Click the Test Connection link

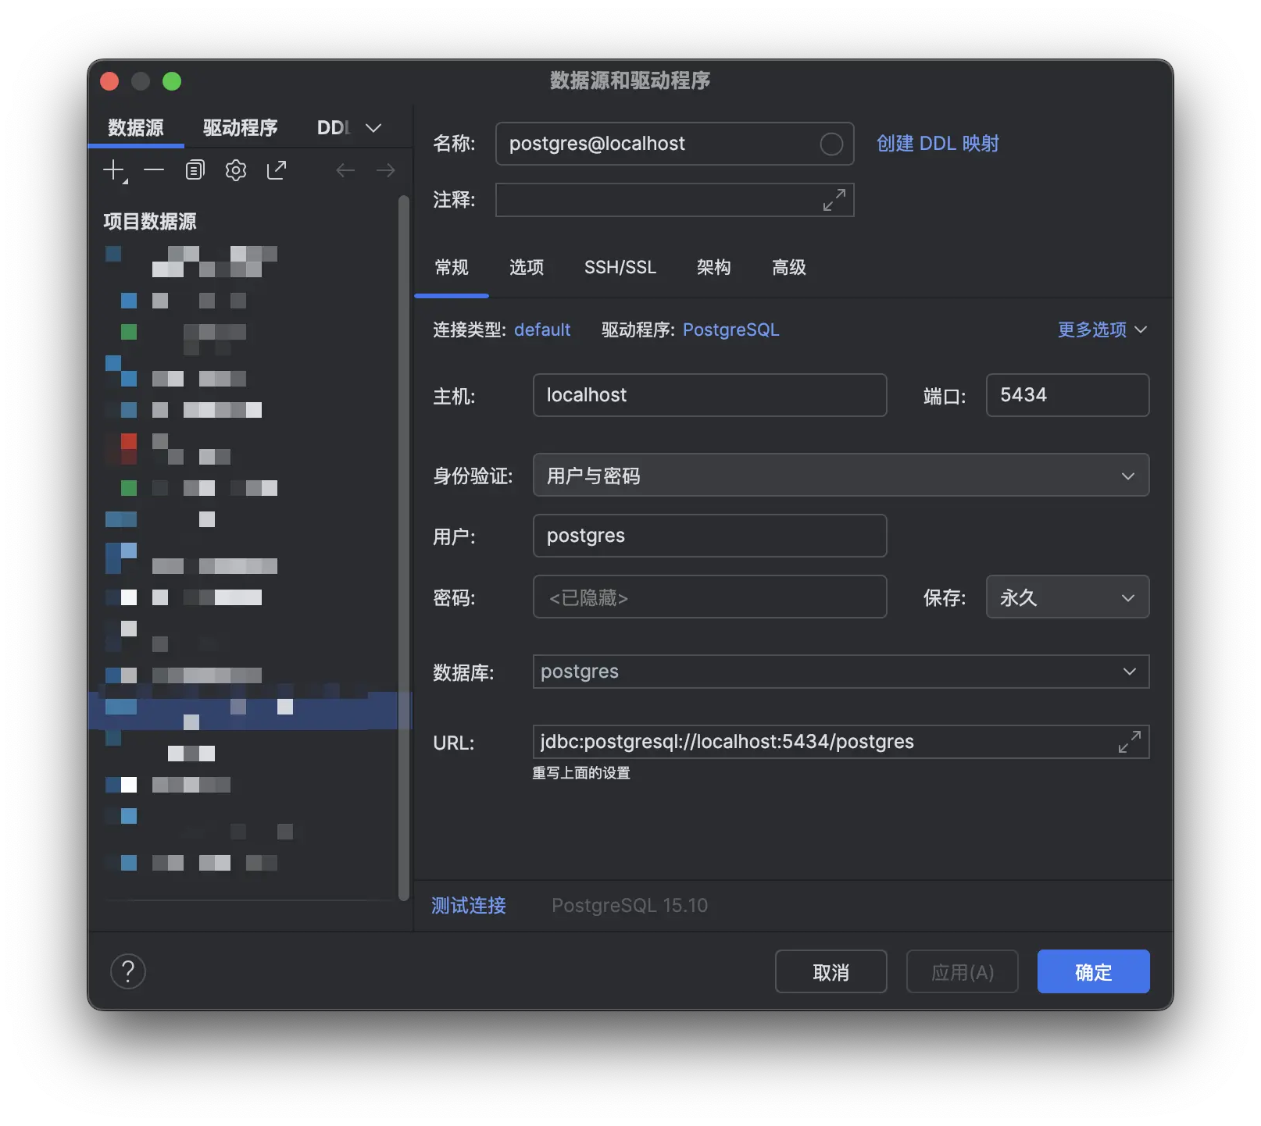click(x=469, y=905)
